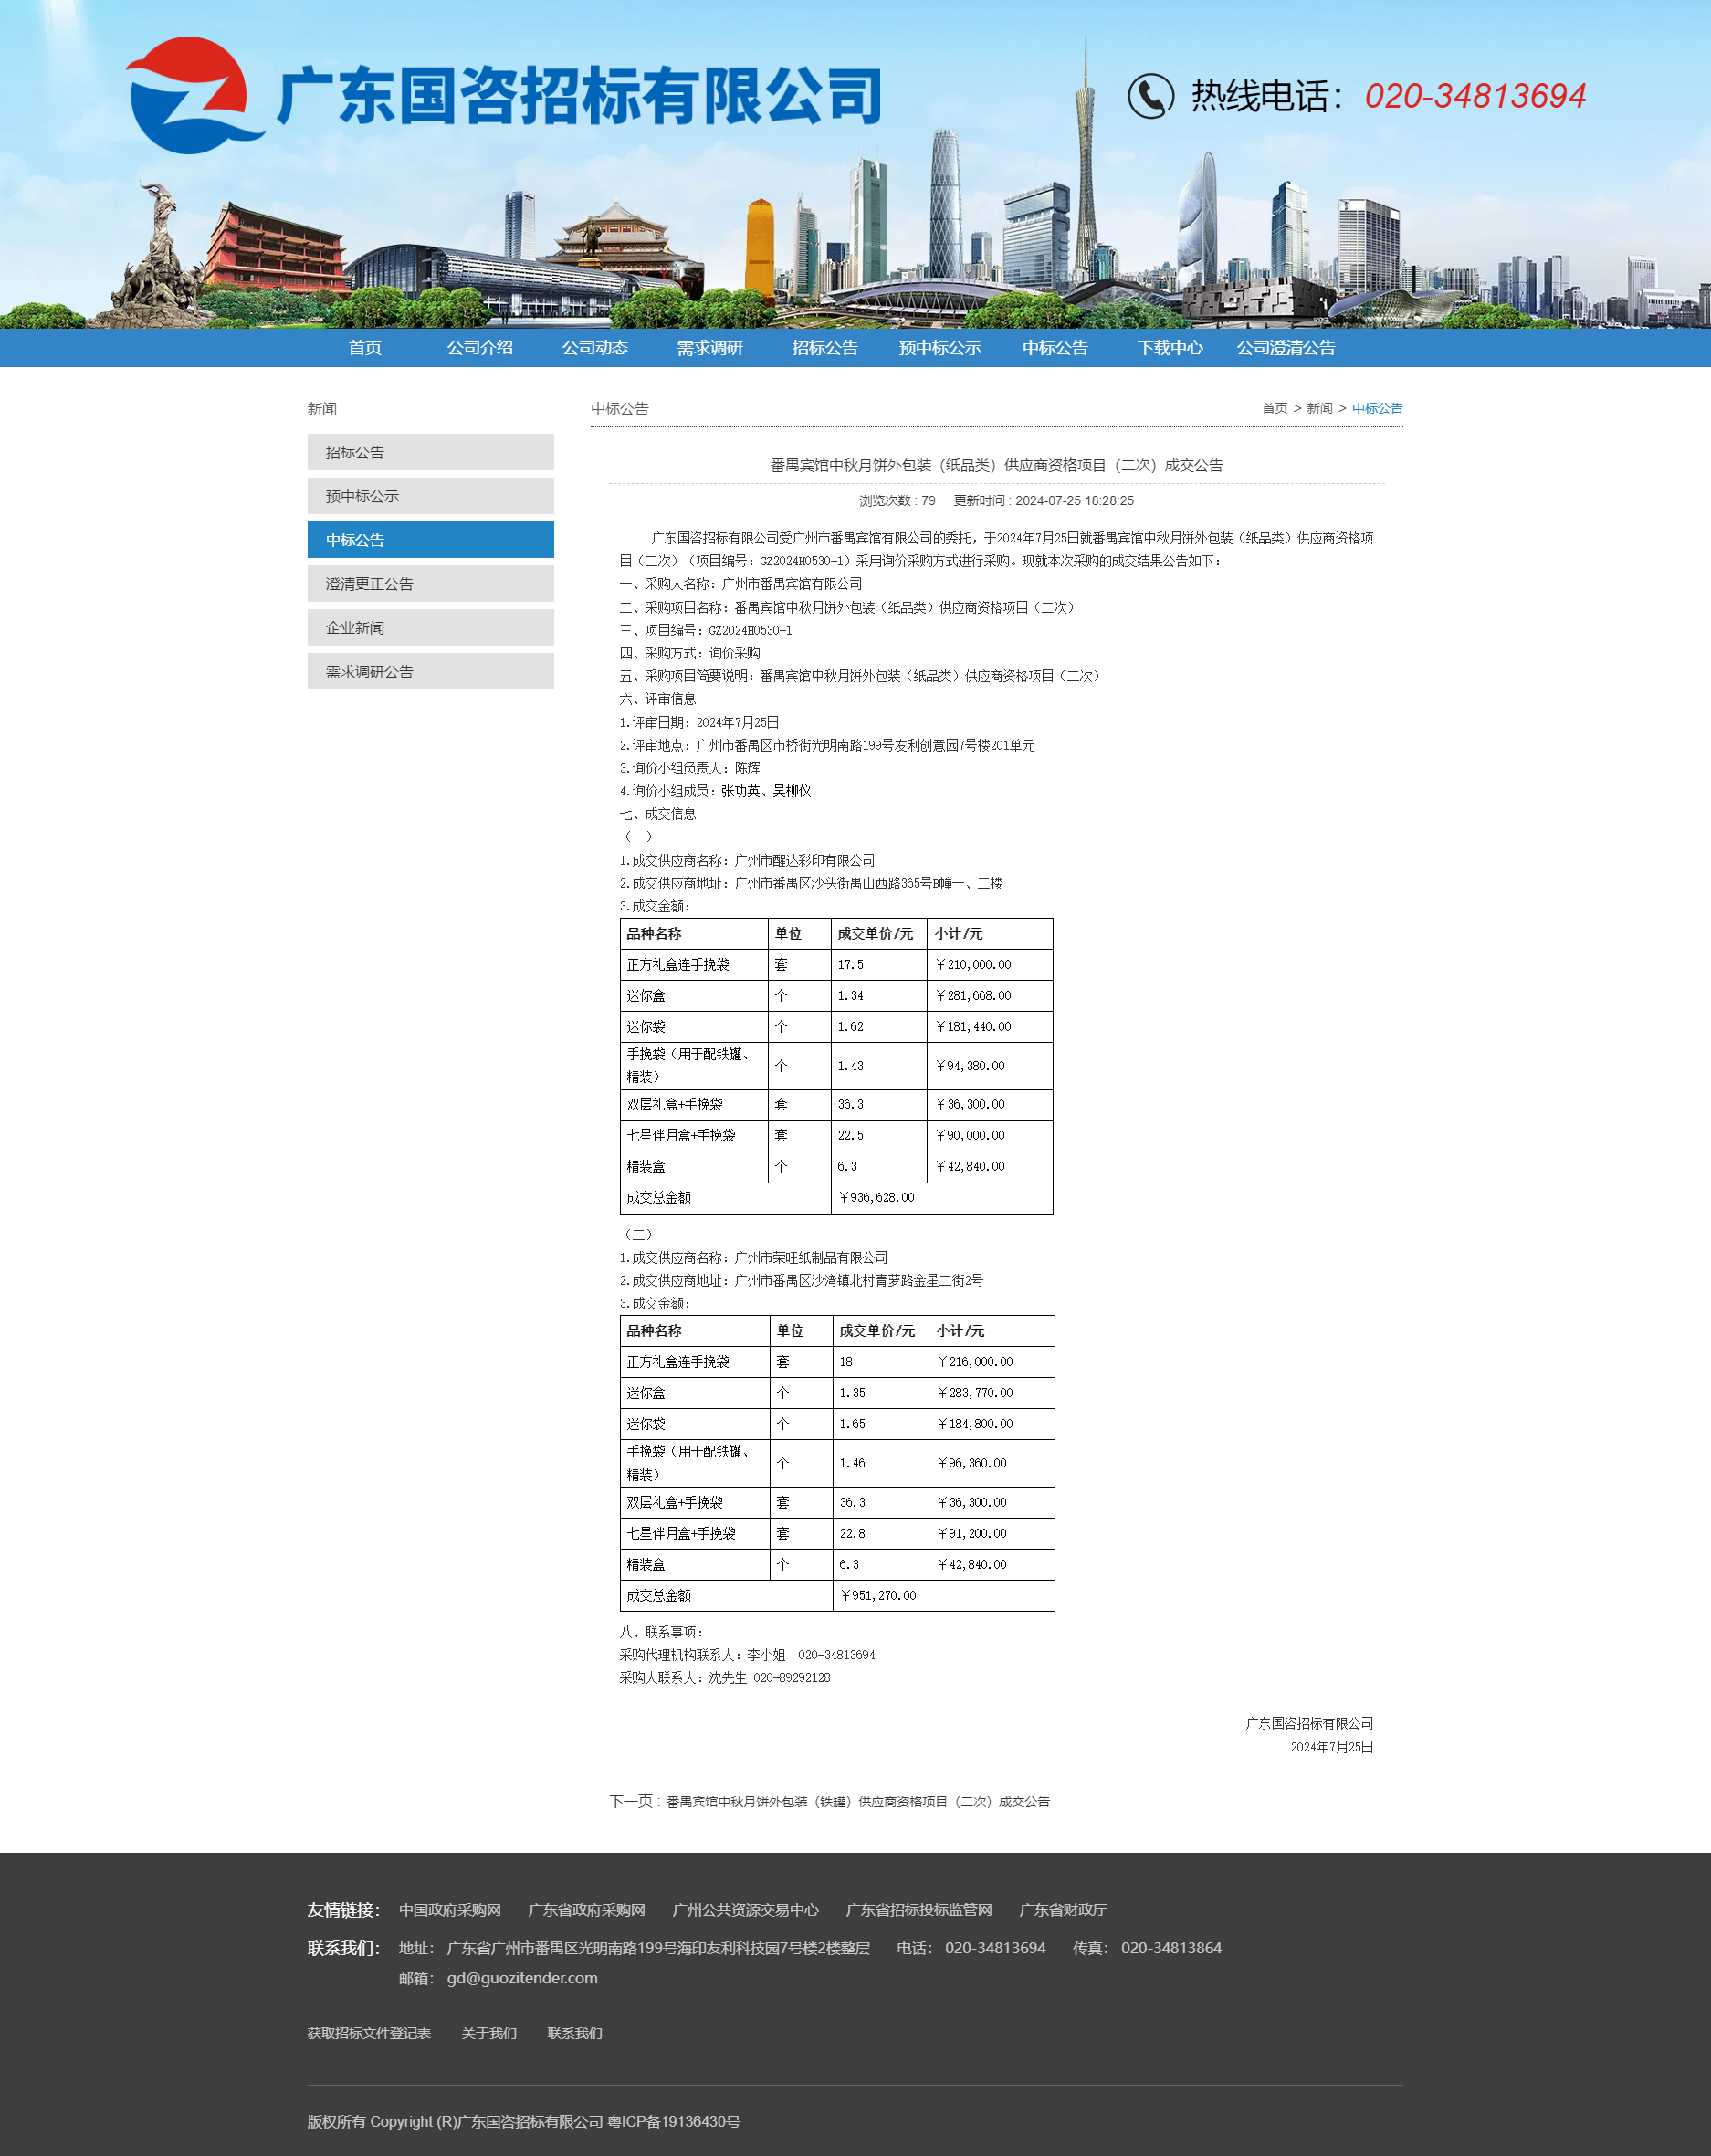1711x2156 pixels.
Task: Click project number line GZ2024H0530-1
Action: [x=706, y=631]
